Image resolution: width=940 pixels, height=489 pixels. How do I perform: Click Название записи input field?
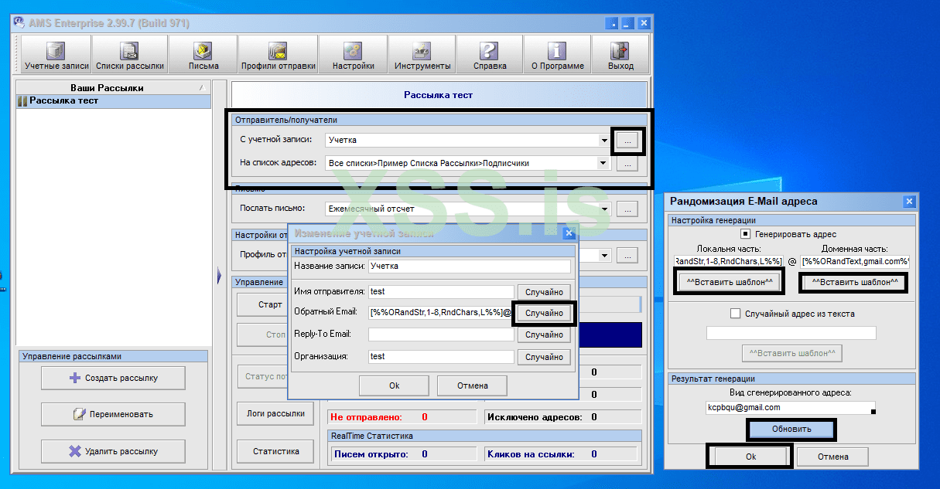click(x=469, y=266)
